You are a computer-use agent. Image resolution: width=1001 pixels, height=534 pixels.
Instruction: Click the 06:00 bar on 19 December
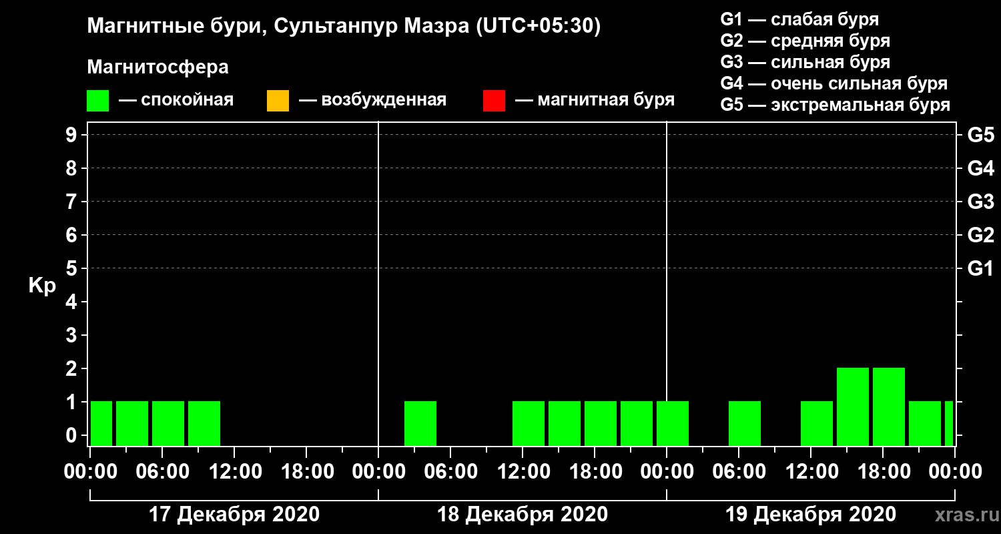tap(745, 423)
